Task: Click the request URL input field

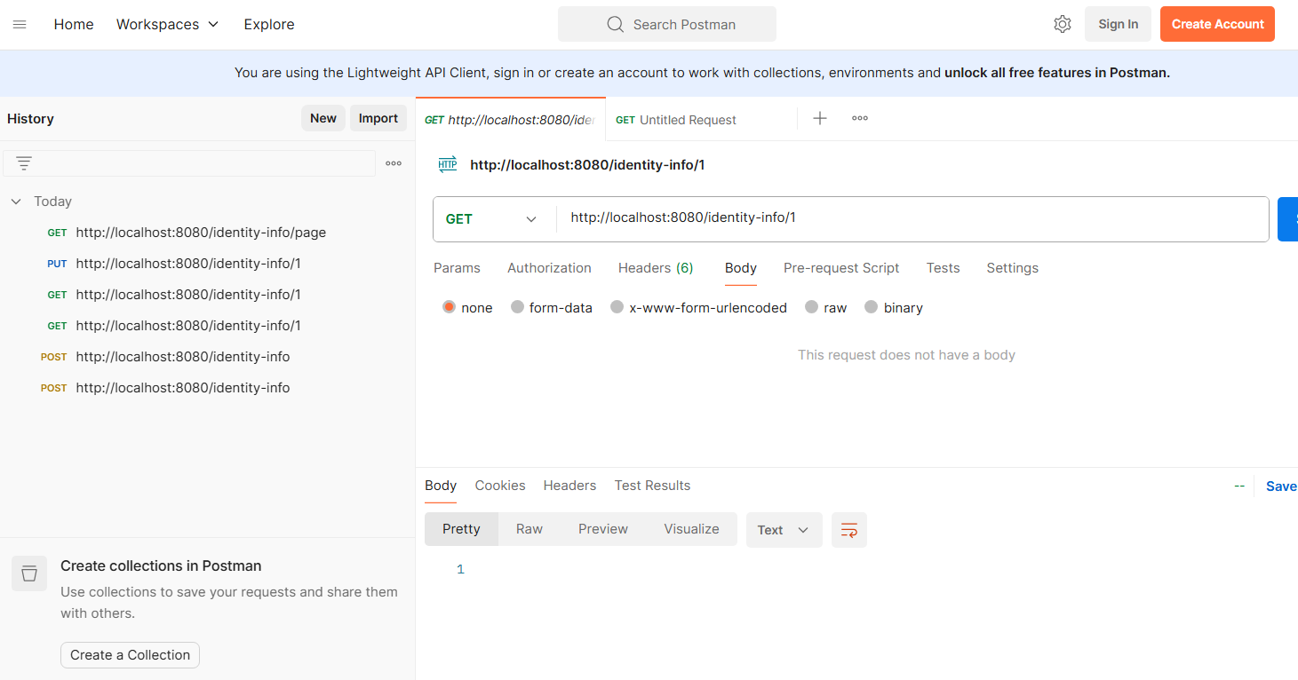Action: (x=912, y=218)
